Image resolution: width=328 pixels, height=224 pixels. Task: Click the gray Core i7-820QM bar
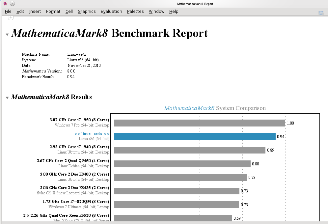click(x=177, y=205)
